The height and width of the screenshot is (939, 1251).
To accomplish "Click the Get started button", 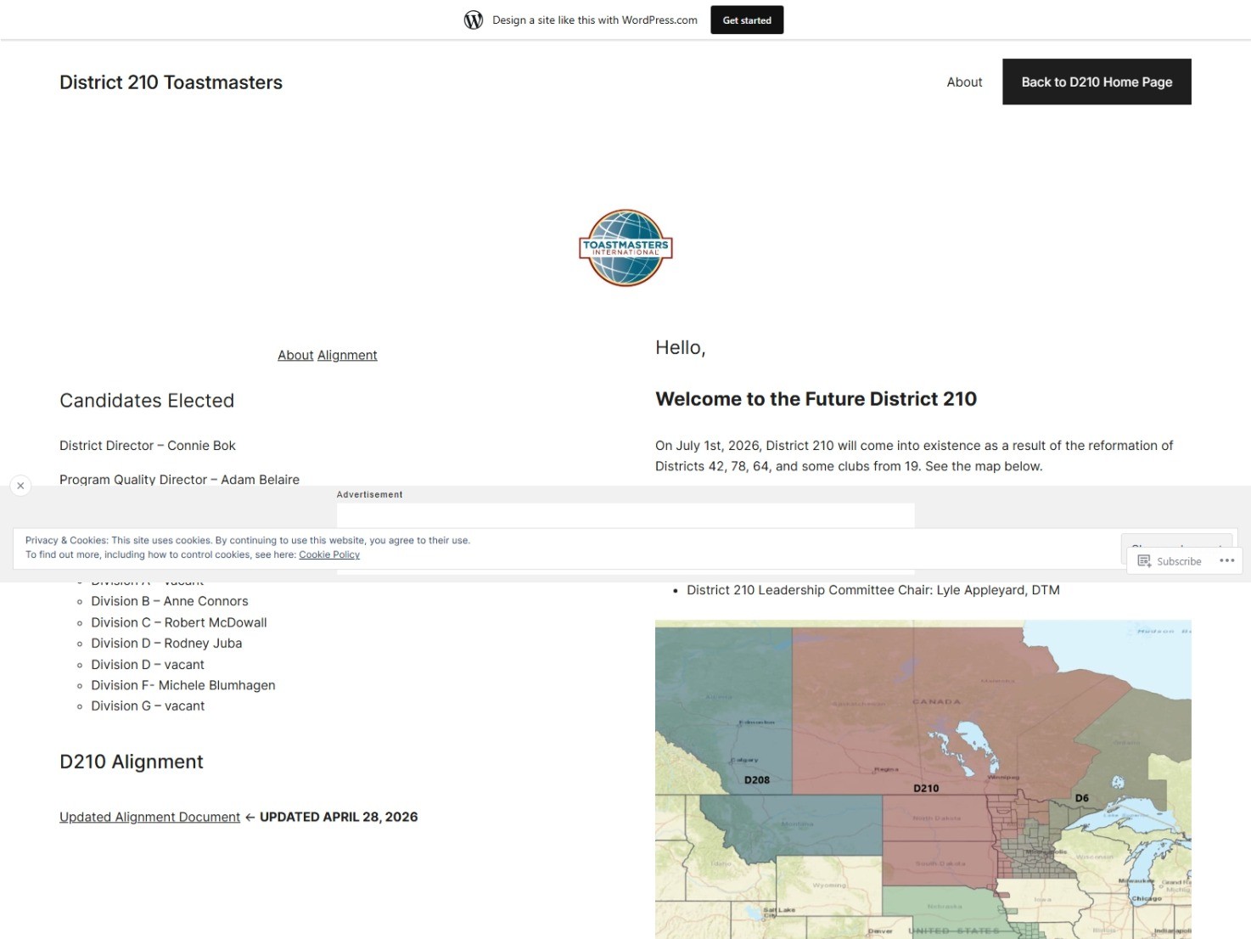I will coord(747,20).
